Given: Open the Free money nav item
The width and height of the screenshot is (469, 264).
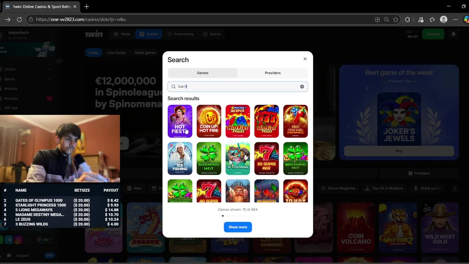Looking at the screenshot, I should pyautogui.click(x=180, y=34).
